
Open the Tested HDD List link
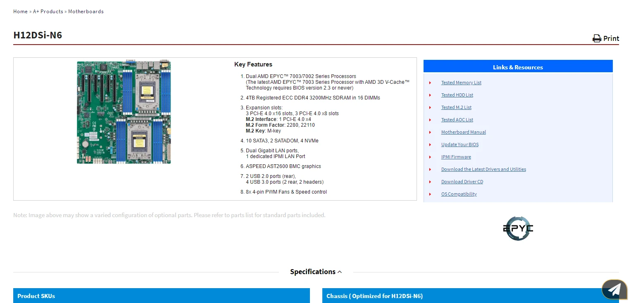(x=457, y=95)
